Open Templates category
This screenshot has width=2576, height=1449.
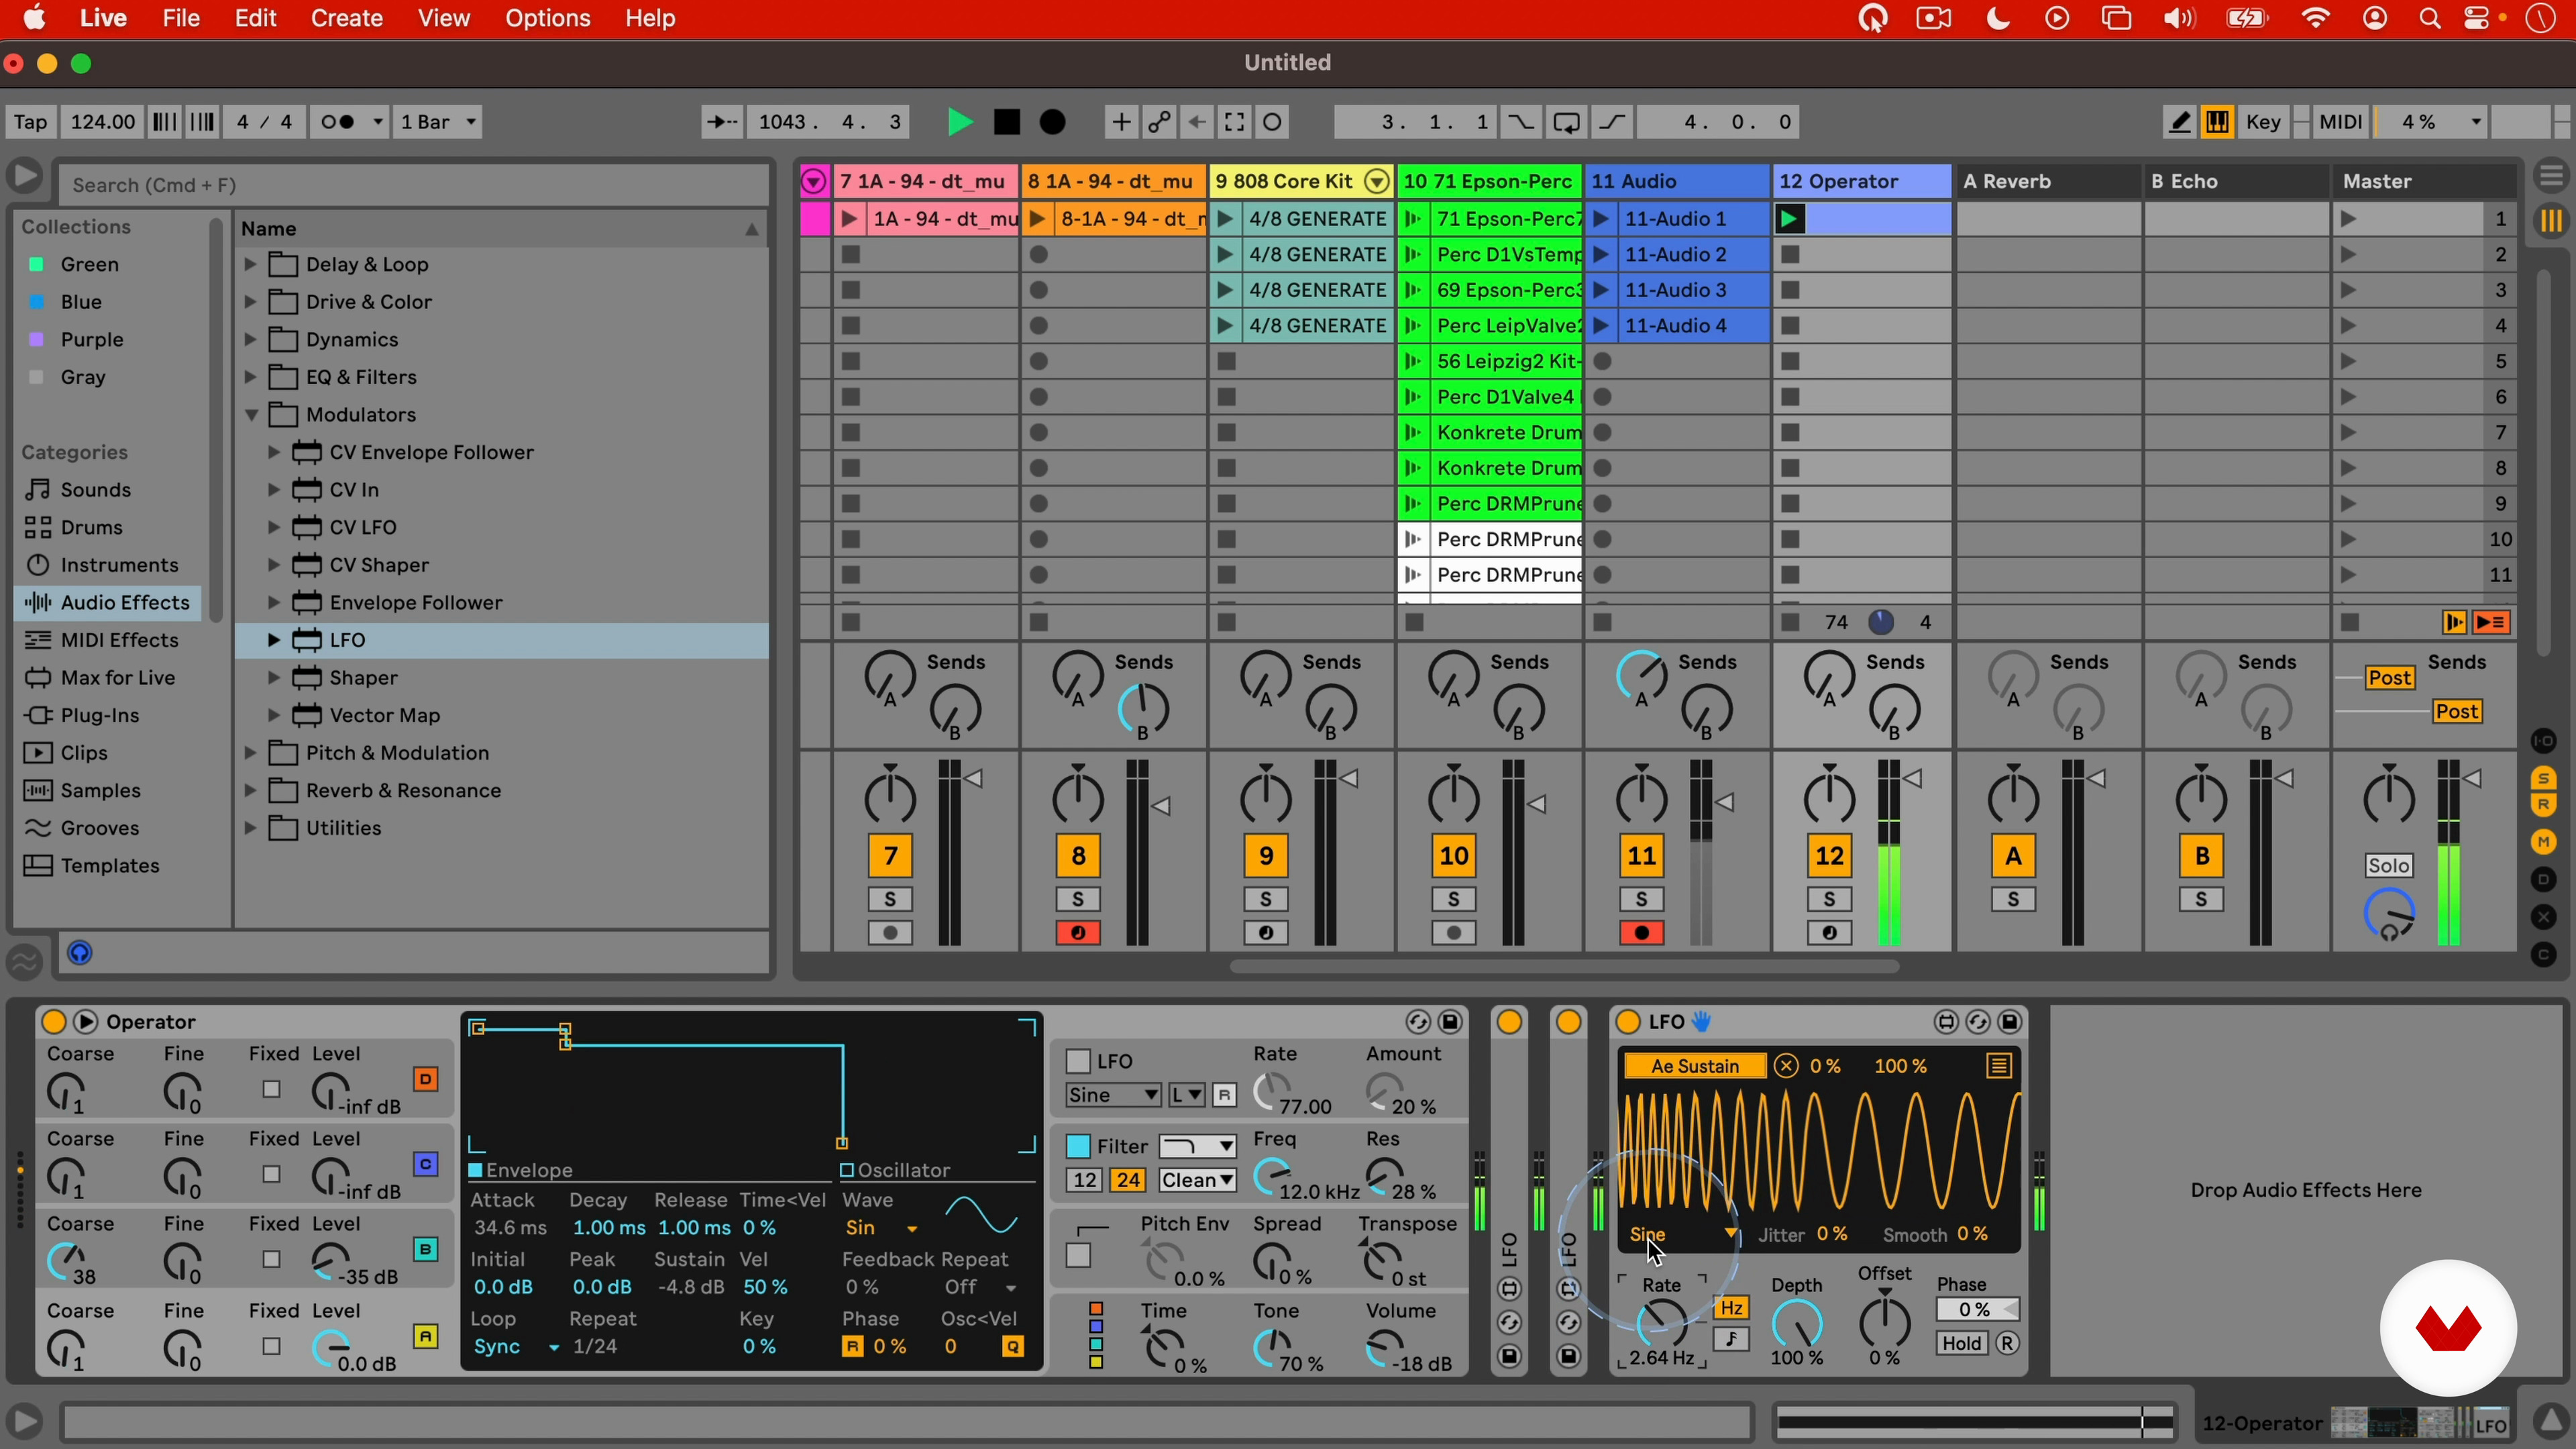click(x=110, y=866)
